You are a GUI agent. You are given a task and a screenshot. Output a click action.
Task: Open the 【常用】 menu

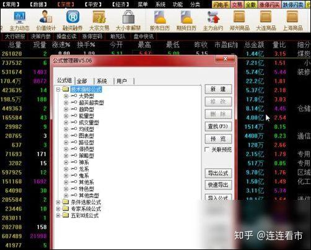[11, 4]
